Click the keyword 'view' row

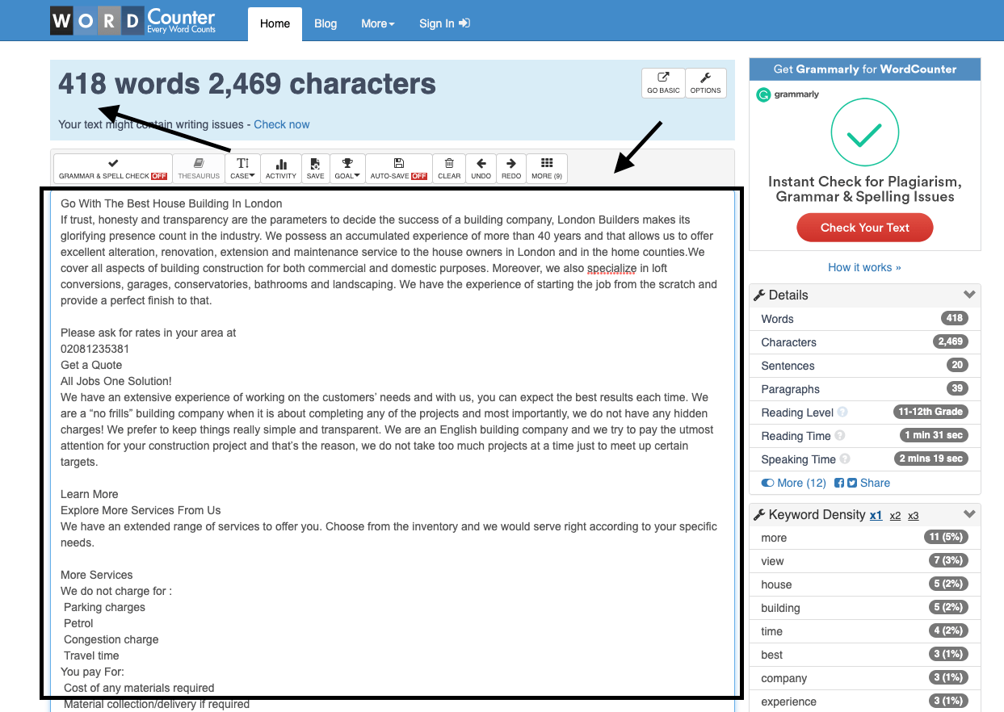click(x=865, y=561)
